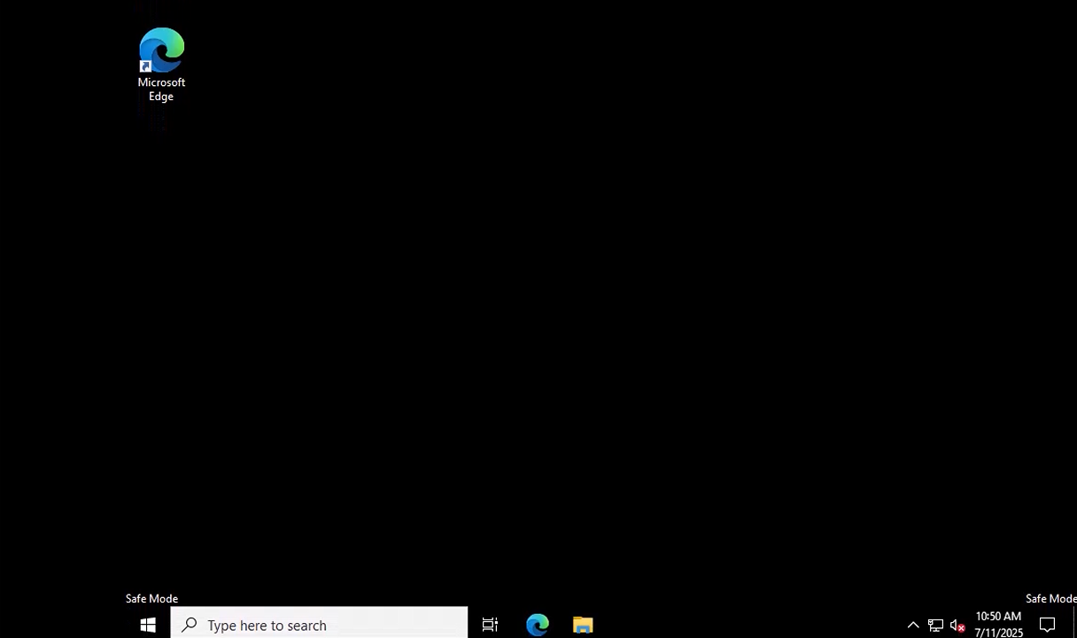The height and width of the screenshot is (638, 1077).
Task: Click the Show desktop strip at taskbar end
Action: click(x=1073, y=625)
